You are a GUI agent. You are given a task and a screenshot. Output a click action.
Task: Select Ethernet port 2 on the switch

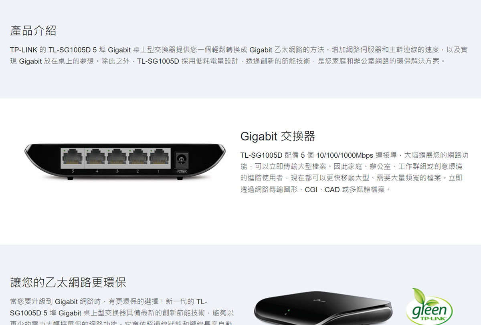(137, 157)
